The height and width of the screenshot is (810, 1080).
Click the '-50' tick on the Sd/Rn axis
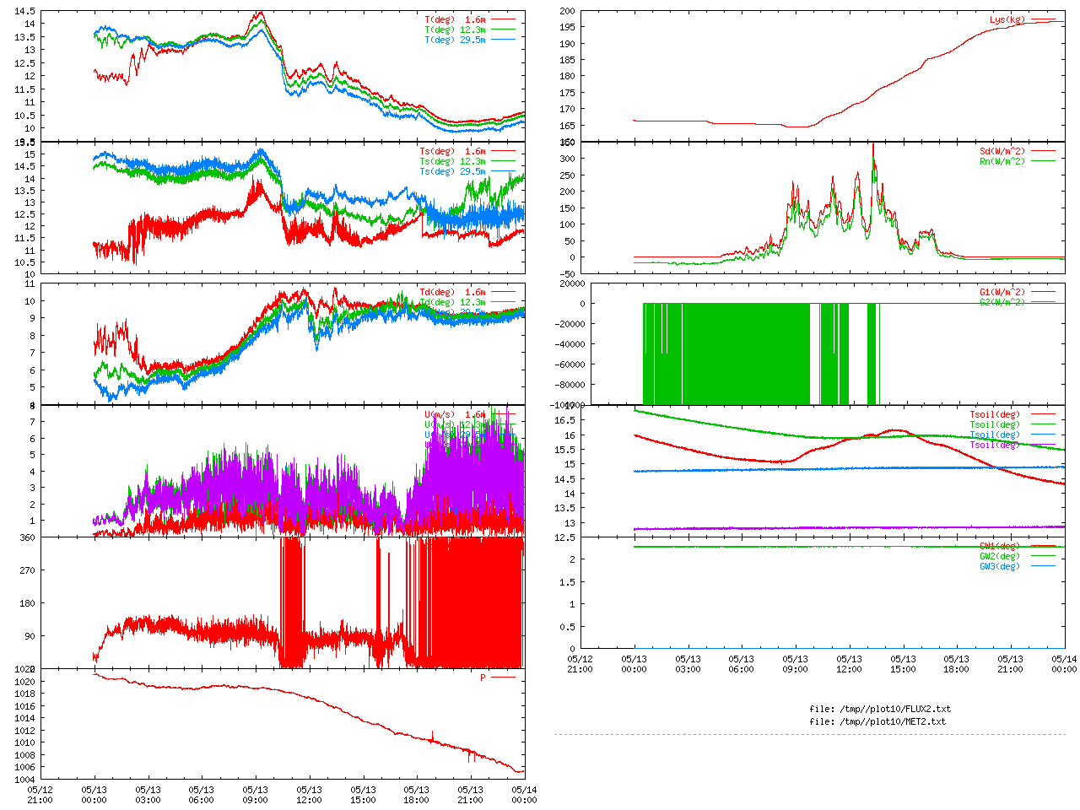pyautogui.click(x=568, y=274)
